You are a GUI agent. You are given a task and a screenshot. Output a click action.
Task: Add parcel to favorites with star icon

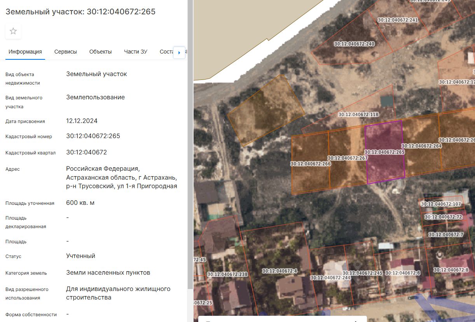coord(13,31)
